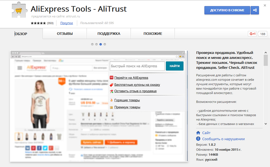This screenshot has height=167, width=270.
Task: Click the size value 144KB
Action: coord(213,155)
